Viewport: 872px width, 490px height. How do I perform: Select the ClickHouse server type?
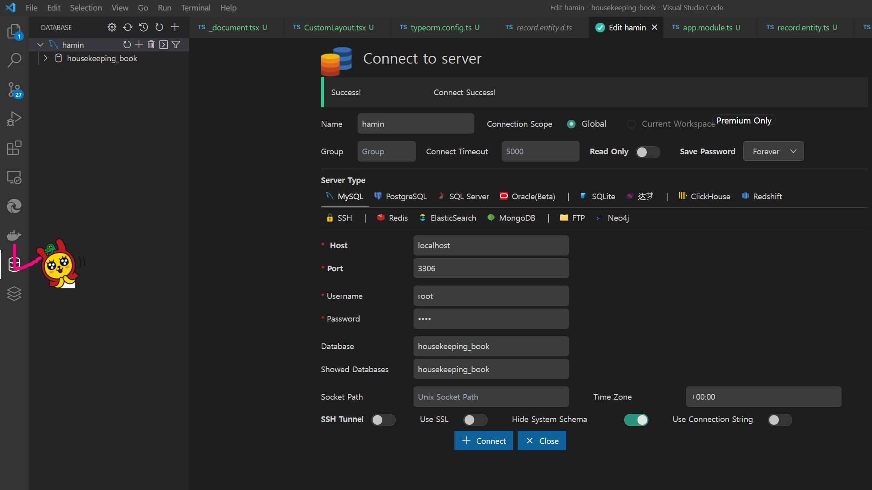pos(704,196)
